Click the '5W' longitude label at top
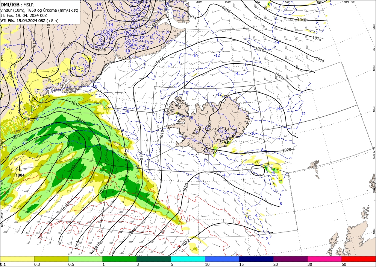This screenshot has width=376, height=267. tap(287, 2)
